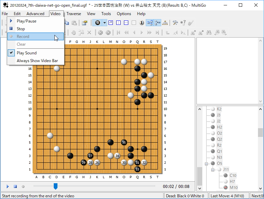Open the File menu
Image resolution: width=264 pixels, height=199 pixels.
pos(5,14)
